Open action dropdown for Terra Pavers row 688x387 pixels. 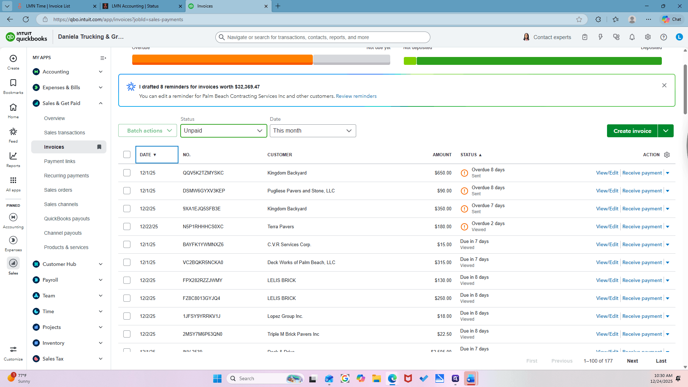[668, 227]
